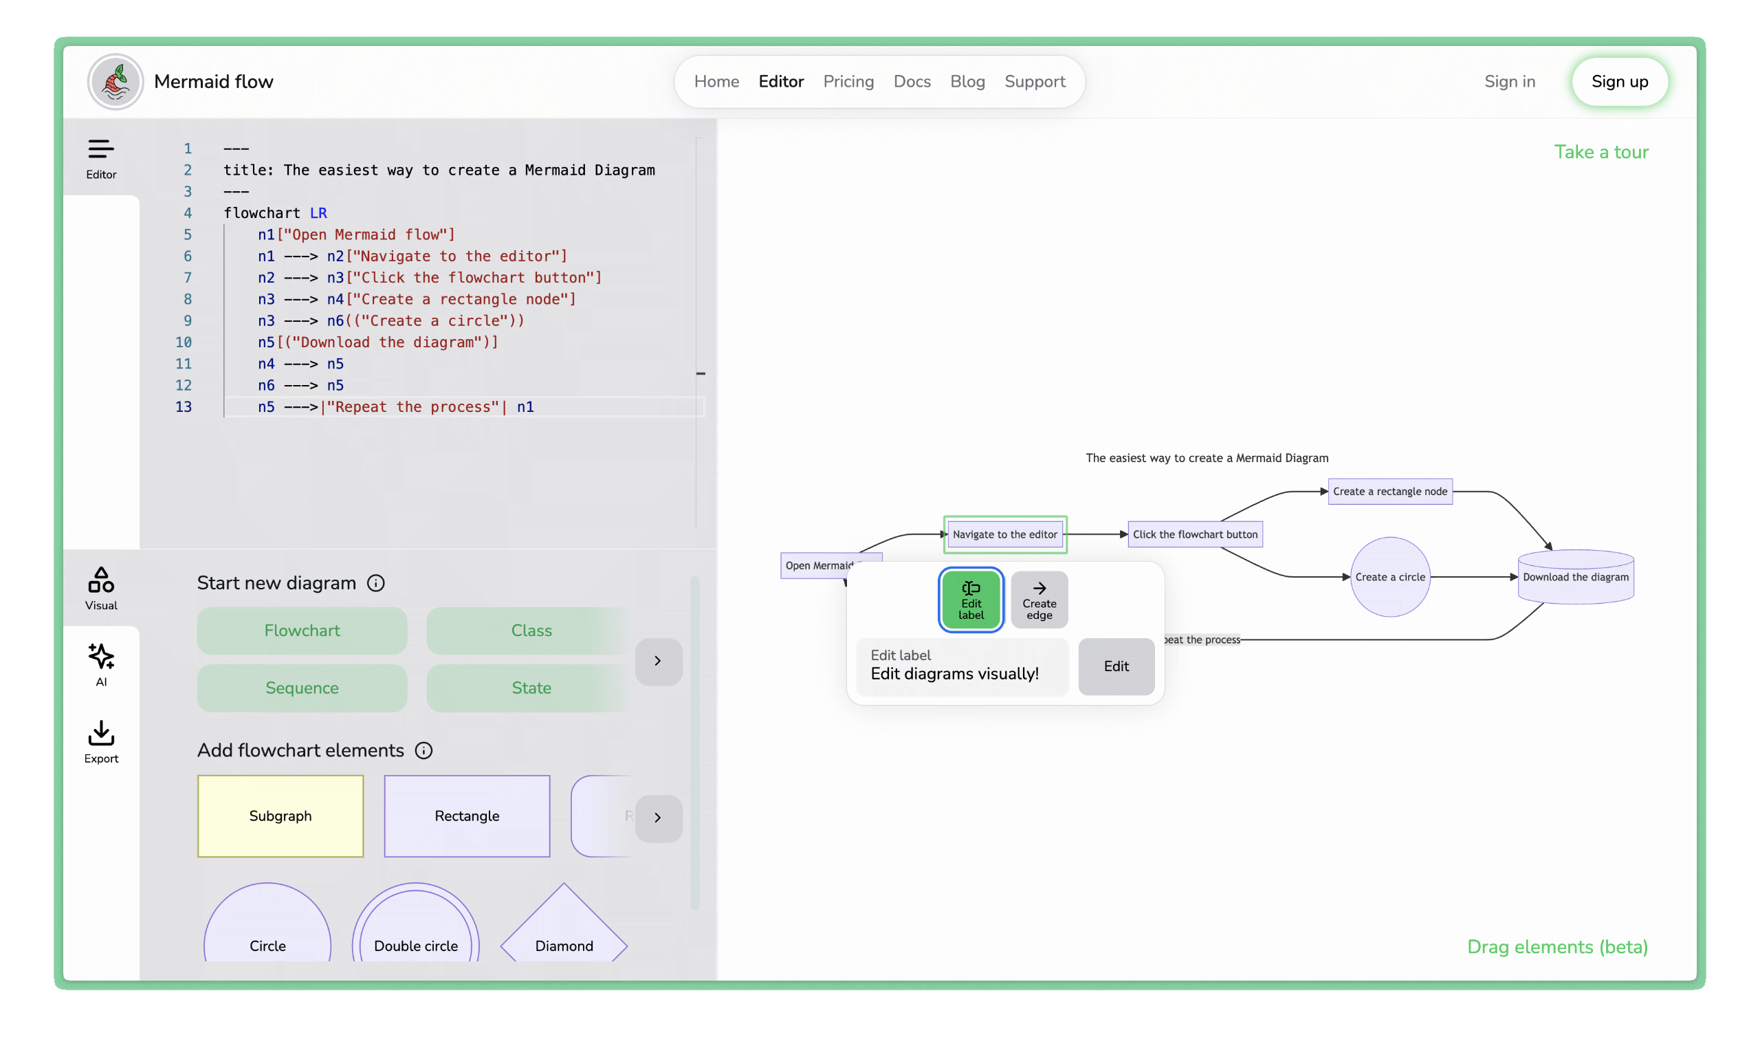The width and height of the screenshot is (1760, 1037).
Task: Switch to the Visual panel
Action: tap(101, 589)
